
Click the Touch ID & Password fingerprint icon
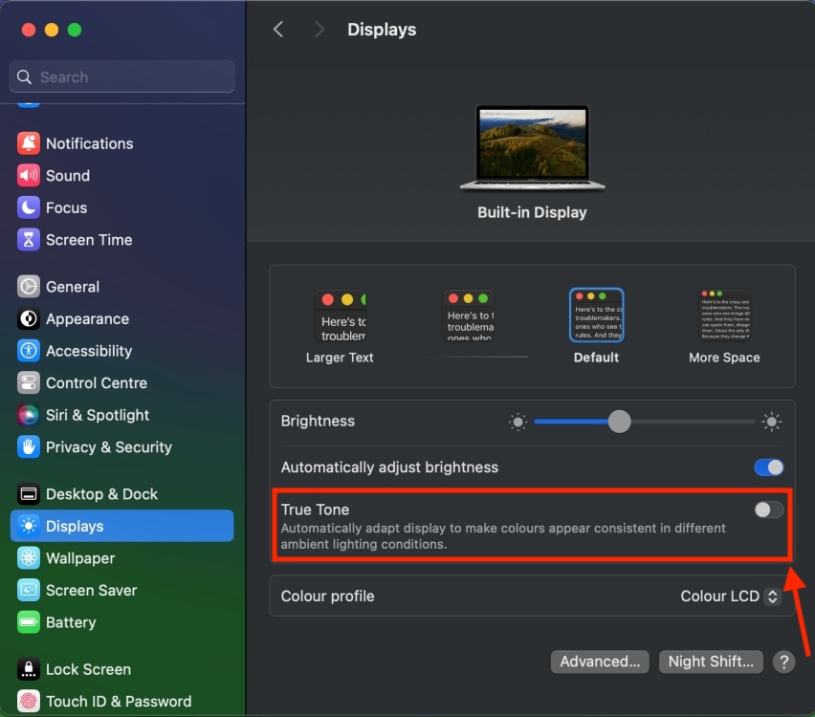(x=27, y=701)
